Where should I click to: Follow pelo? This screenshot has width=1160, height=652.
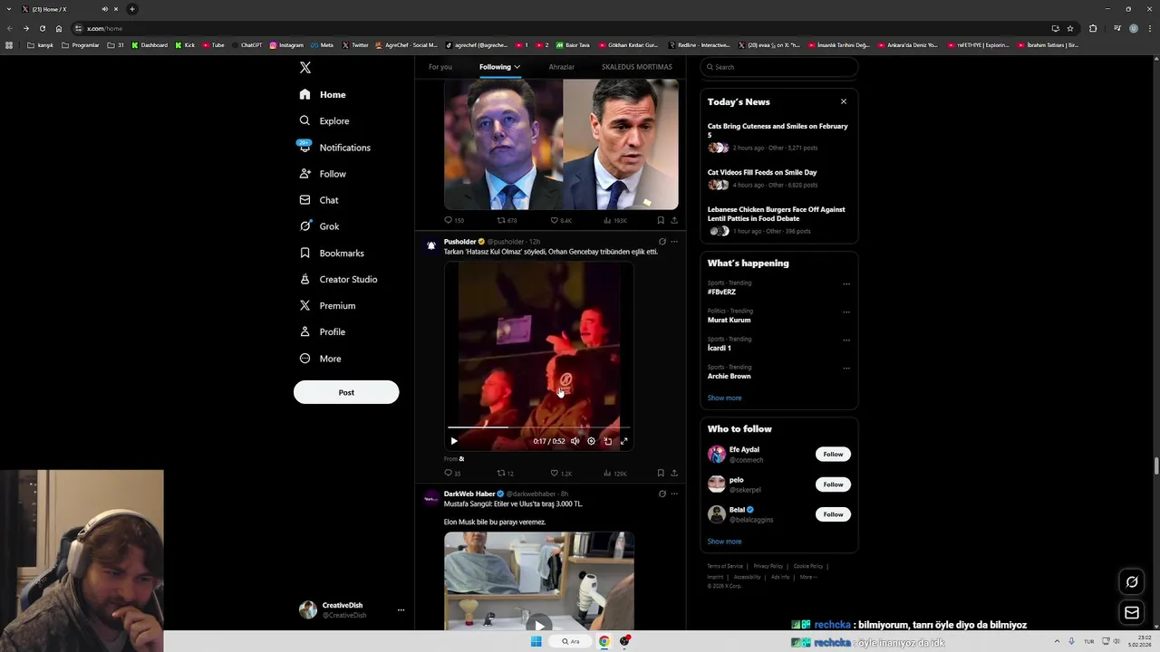coord(833,484)
